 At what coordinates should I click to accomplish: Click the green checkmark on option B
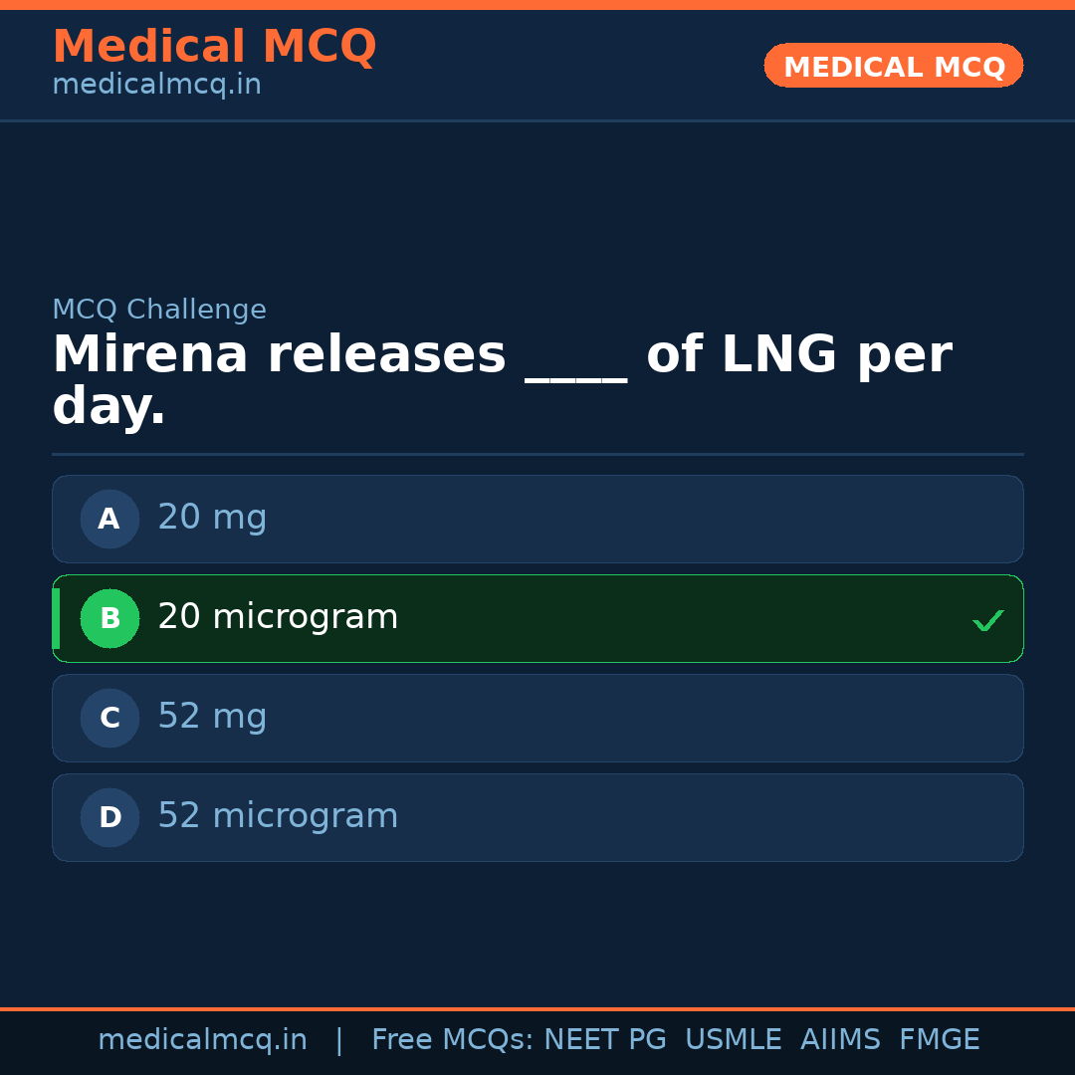[x=987, y=620]
